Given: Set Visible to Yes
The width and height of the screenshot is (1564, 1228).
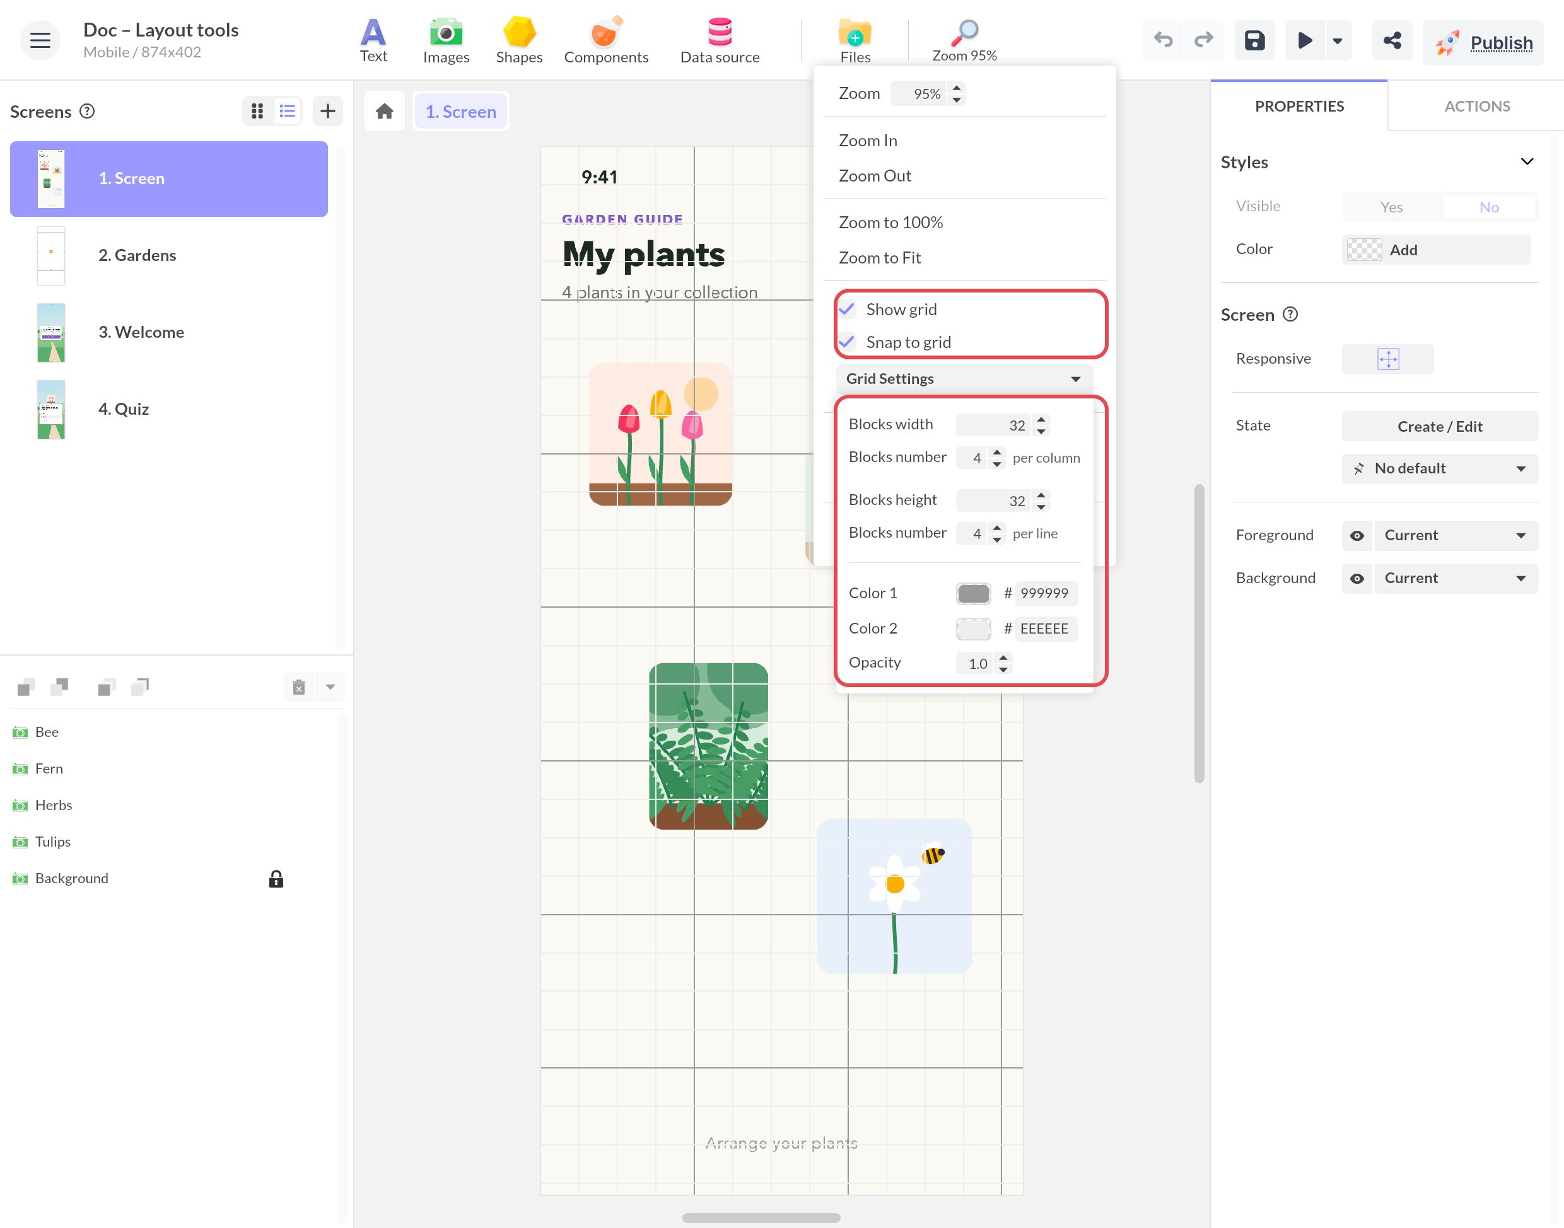Looking at the screenshot, I should pos(1391,207).
